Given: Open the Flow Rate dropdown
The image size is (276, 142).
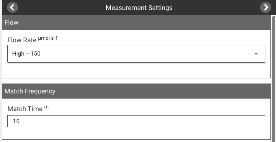Looking at the screenshot, I should pyautogui.click(x=136, y=54).
